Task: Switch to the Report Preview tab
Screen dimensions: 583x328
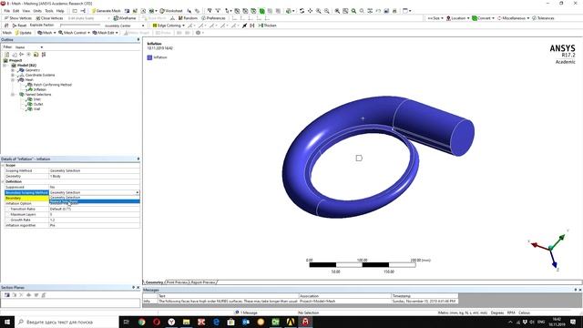Action: point(202,282)
